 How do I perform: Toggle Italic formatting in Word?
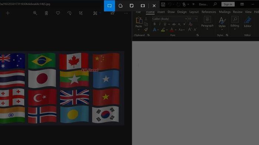tap(160, 24)
